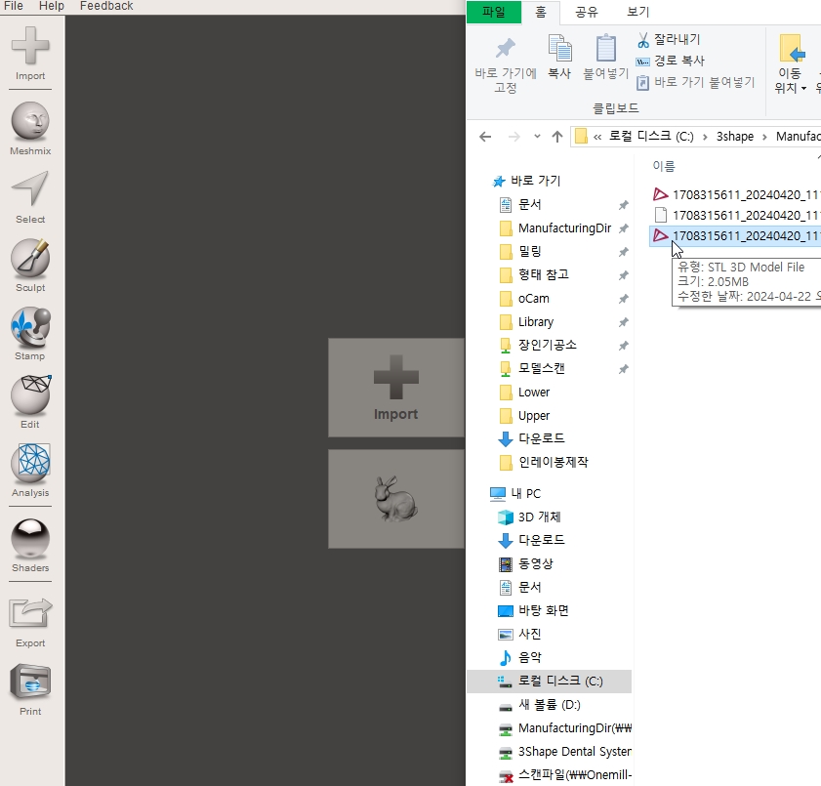Open the 파일 tab in Explorer
This screenshot has width=821, height=786.
tap(494, 12)
